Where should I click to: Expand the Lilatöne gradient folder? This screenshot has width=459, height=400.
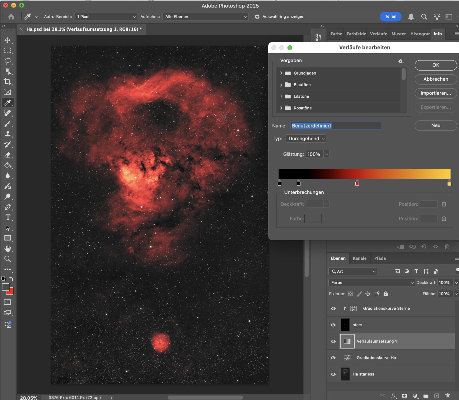[x=281, y=96]
